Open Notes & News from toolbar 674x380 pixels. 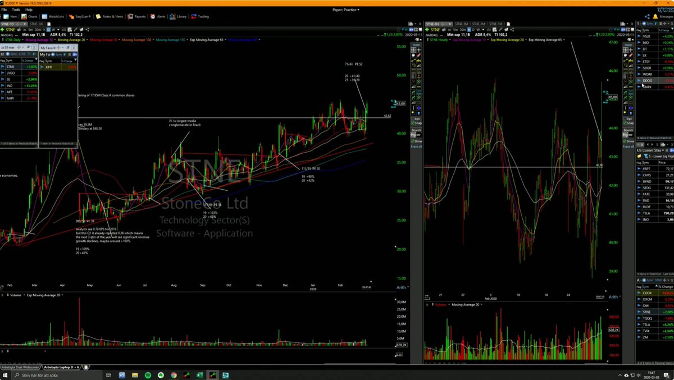pos(110,16)
